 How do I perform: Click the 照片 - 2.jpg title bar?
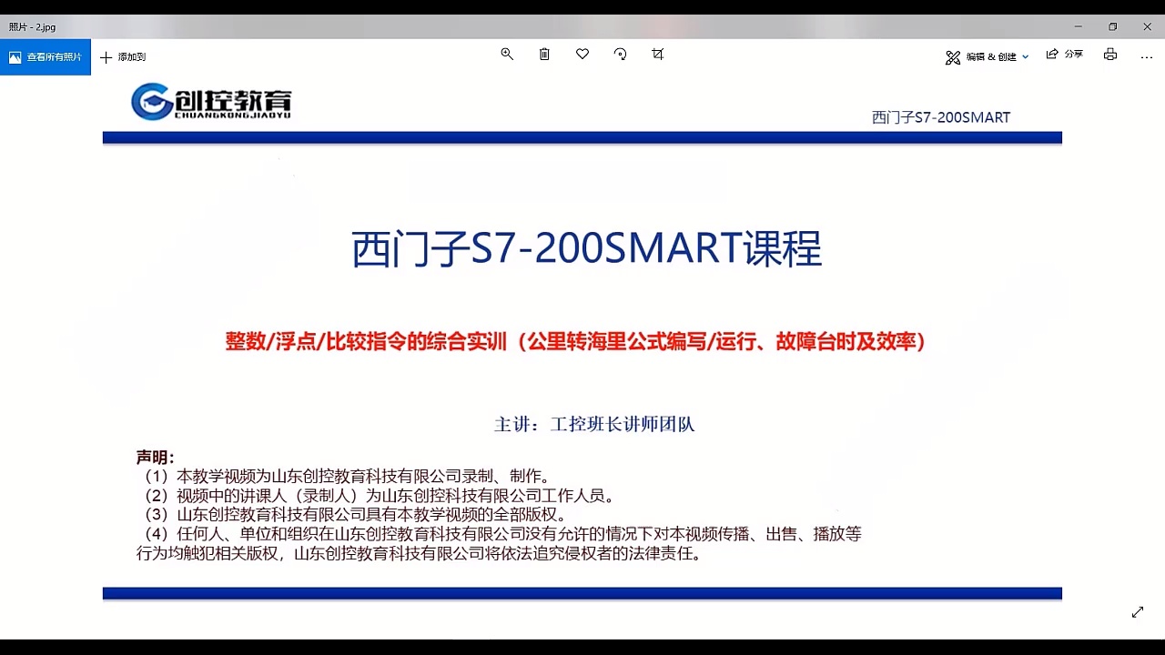pos(32,26)
